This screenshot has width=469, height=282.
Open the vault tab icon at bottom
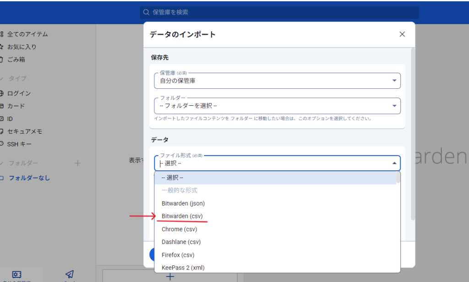[17, 275]
